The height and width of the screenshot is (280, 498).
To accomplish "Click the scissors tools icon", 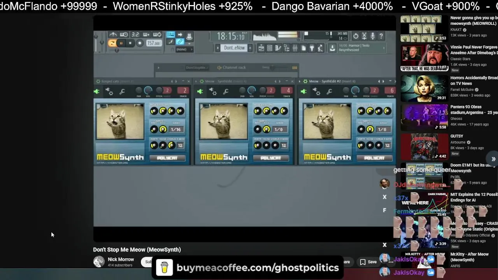I will [364, 36].
